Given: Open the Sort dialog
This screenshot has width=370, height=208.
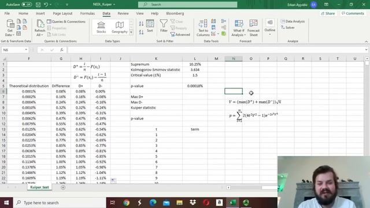Looking at the screenshot, I should 150,26.
